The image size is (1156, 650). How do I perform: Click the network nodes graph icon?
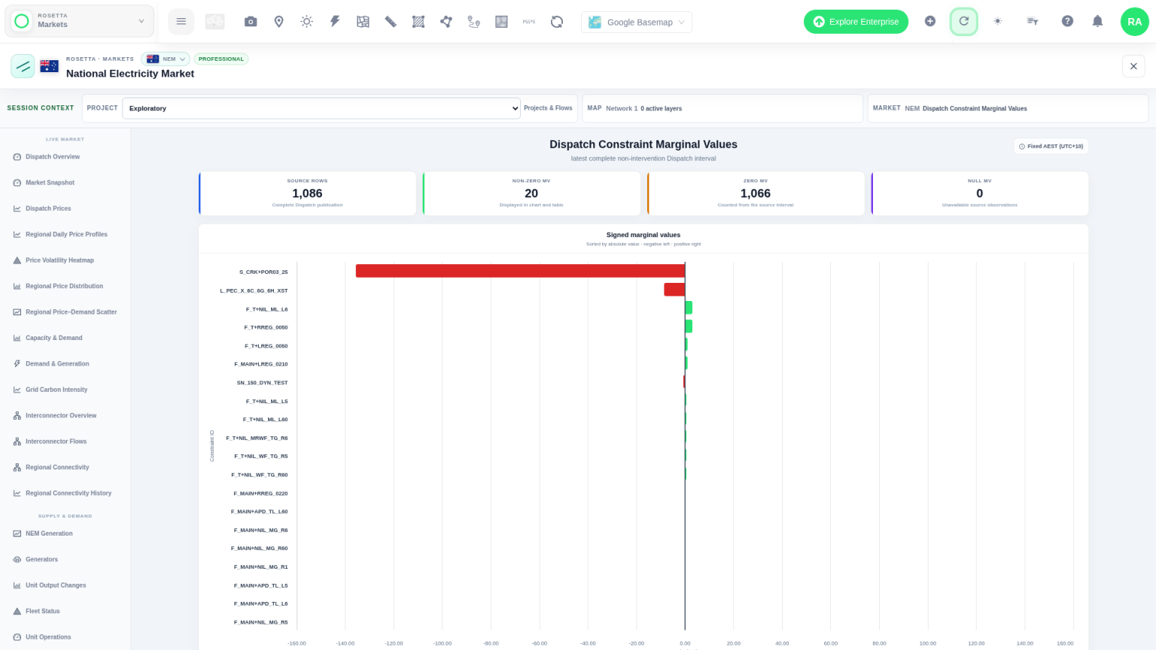click(x=446, y=22)
